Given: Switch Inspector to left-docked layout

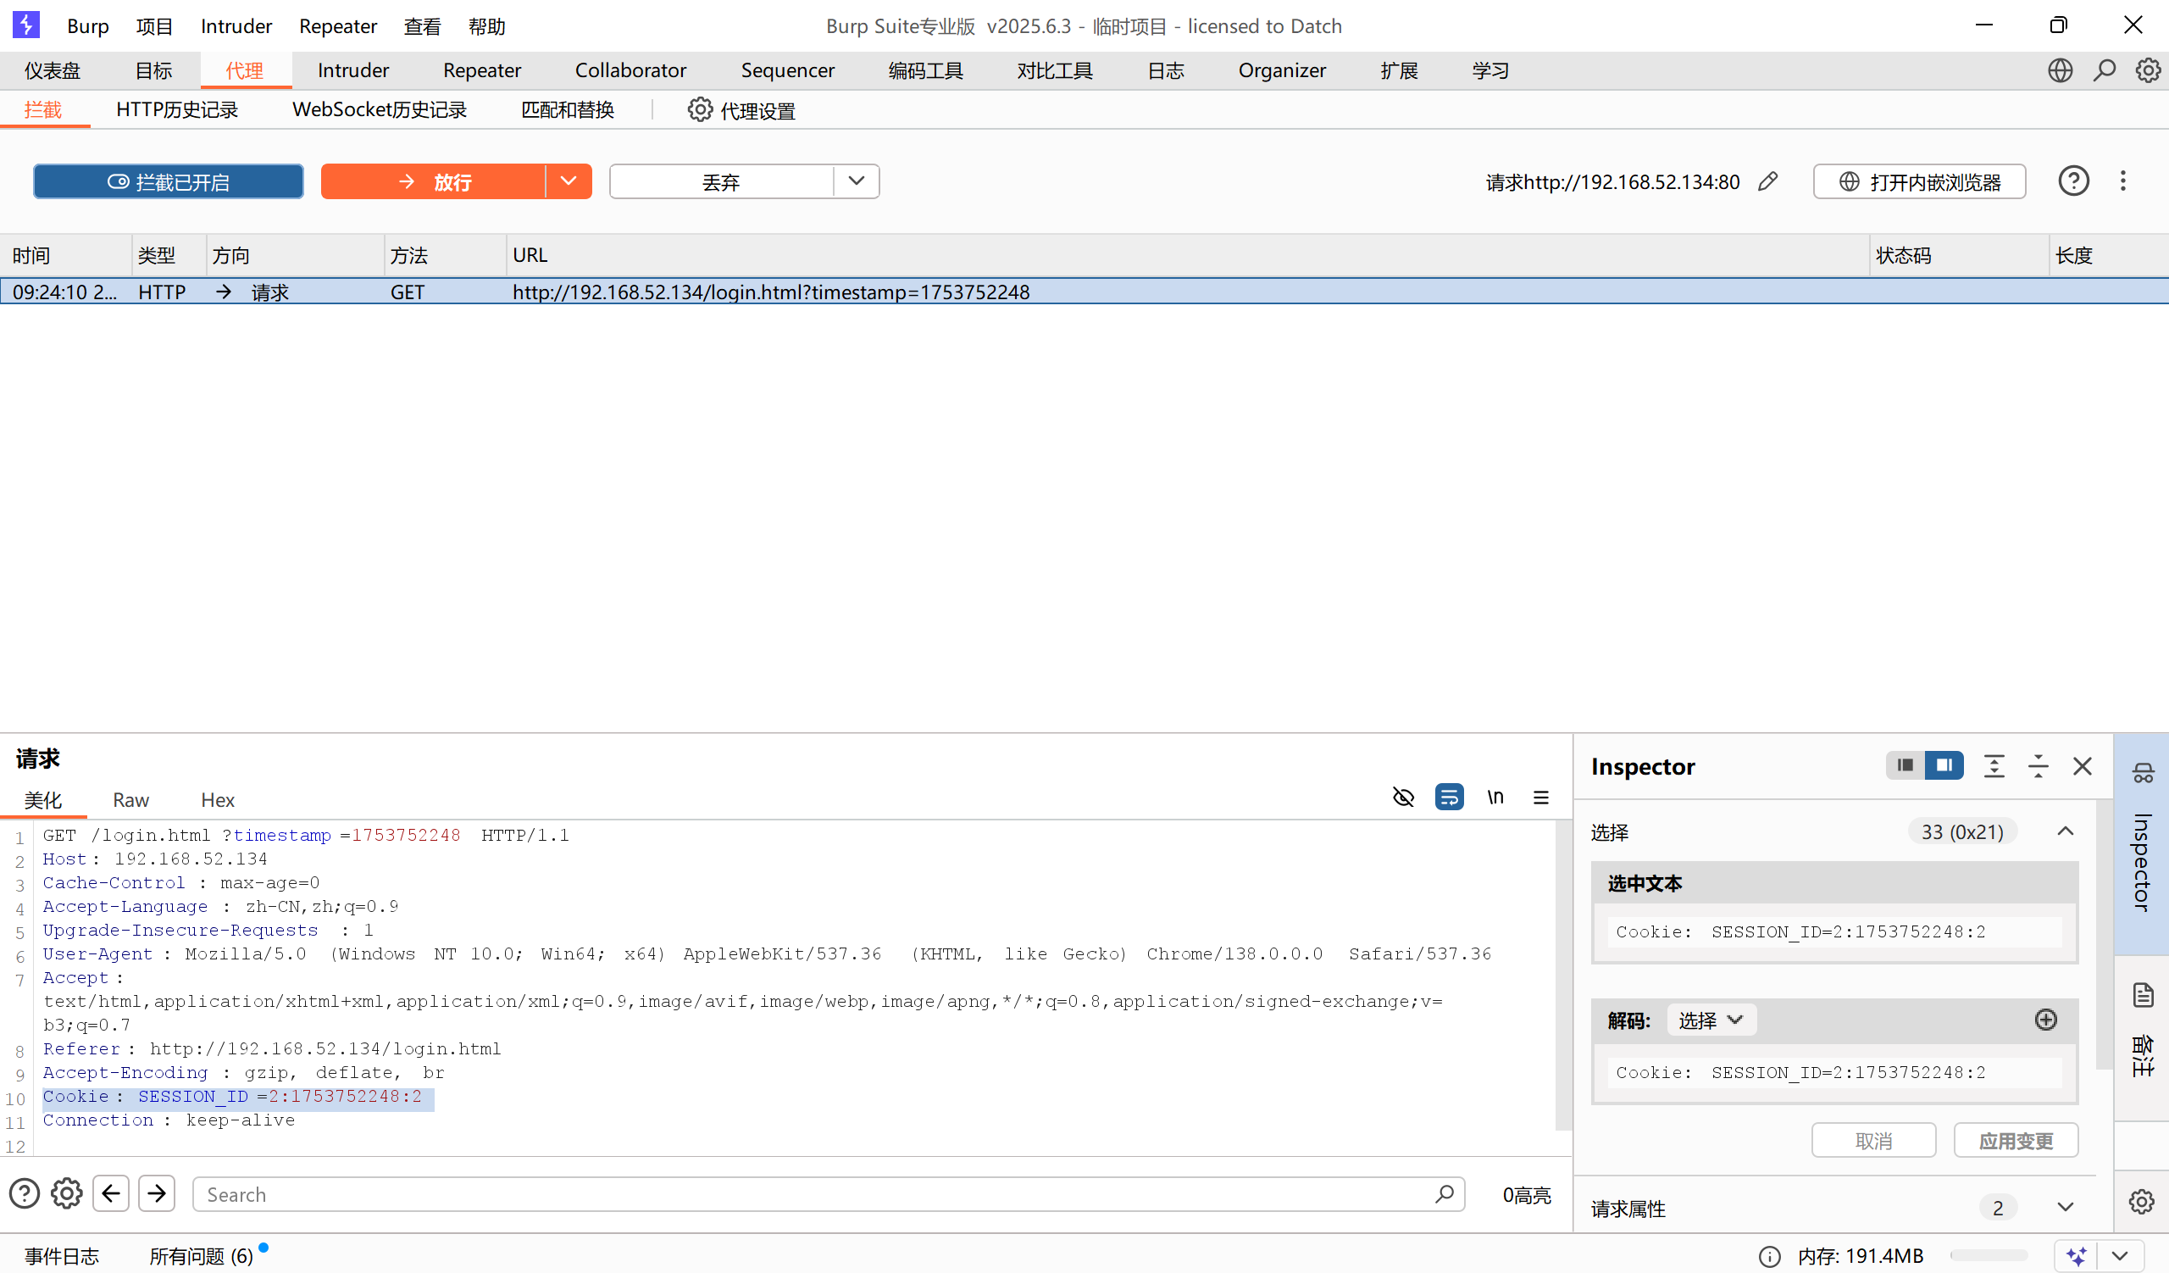Looking at the screenshot, I should click(1906, 765).
